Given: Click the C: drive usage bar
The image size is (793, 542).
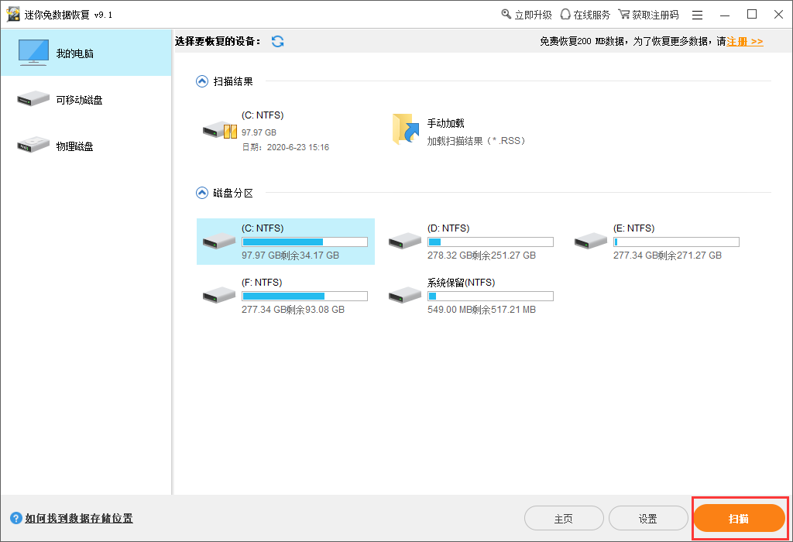Looking at the screenshot, I should [x=304, y=242].
